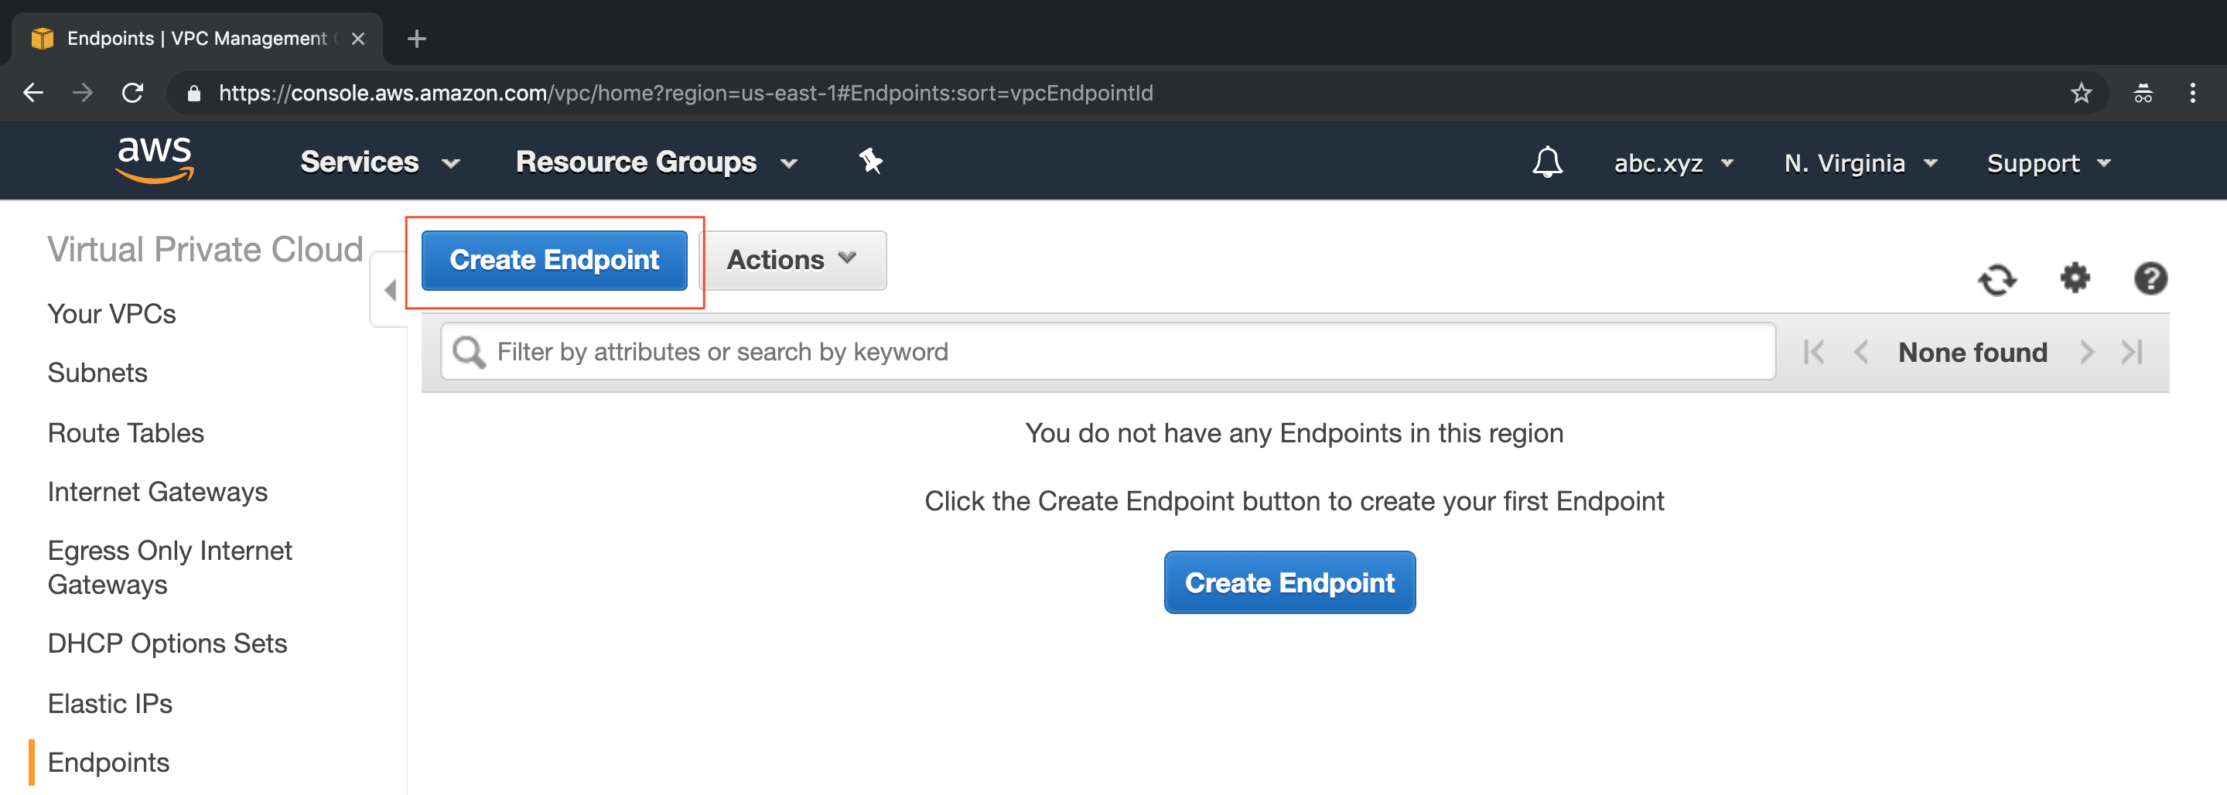2227x795 pixels.
Task: Open Chrome's three-dot menu
Action: pyautogui.click(x=2191, y=94)
